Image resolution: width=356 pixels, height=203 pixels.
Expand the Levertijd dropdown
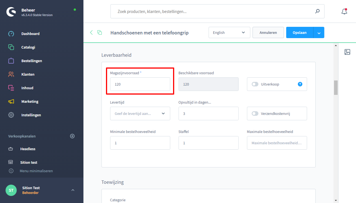140,113
